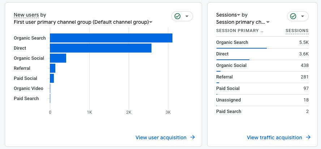
Task: Expand the First user primary channel group dropdown
Action: click(151, 22)
